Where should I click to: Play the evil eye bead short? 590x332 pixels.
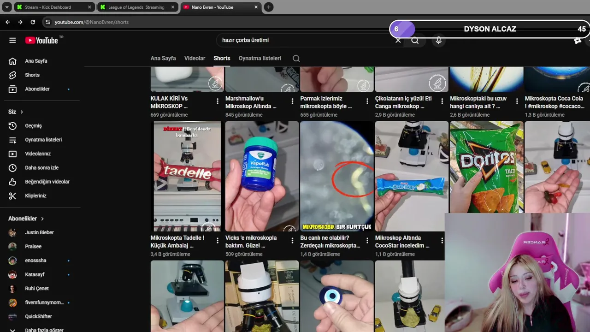(x=337, y=296)
